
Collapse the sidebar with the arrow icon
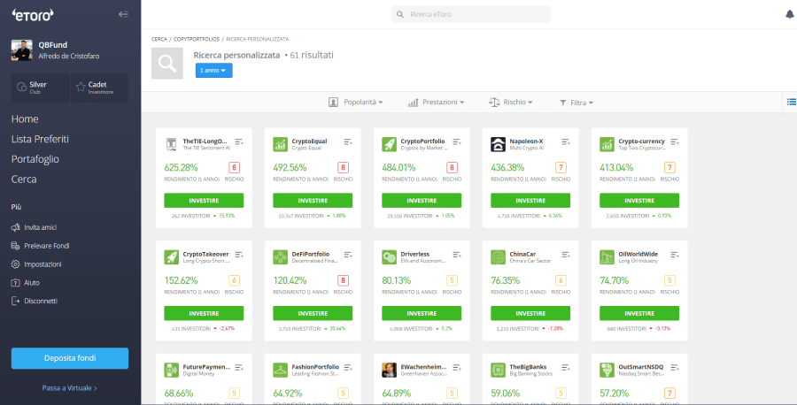coord(123,14)
